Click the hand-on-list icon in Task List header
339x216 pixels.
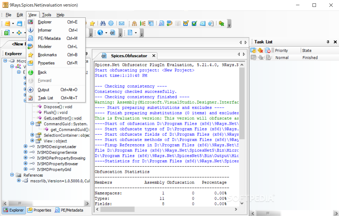click(x=253, y=50)
